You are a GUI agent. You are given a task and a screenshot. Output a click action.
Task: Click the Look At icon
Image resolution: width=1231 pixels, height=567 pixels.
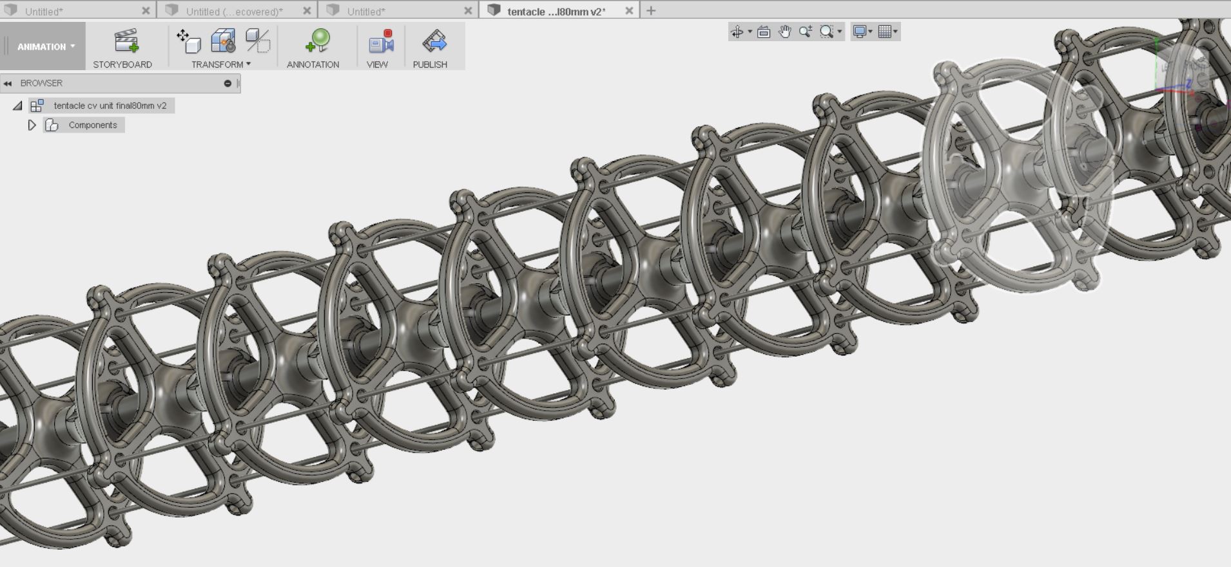point(764,32)
